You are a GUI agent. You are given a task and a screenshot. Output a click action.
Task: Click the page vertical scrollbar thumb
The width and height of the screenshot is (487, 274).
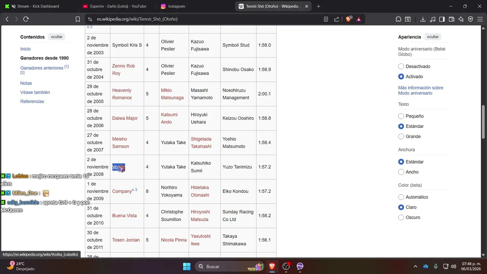(484, 123)
